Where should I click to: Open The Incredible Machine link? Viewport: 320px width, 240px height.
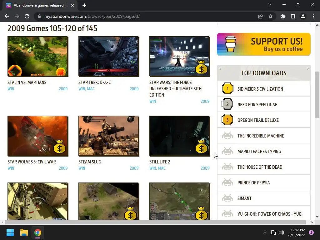click(261, 136)
